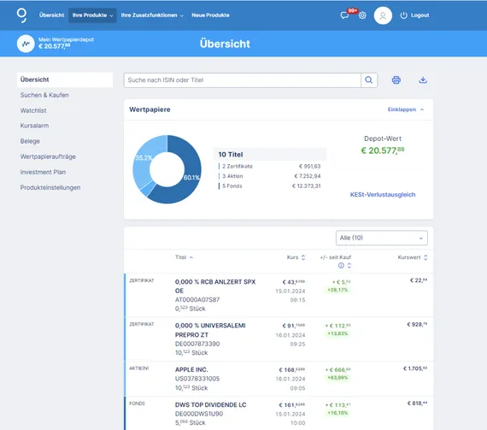Open Watchlist in the sidebar
This screenshot has height=430, width=487.
(x=33, y=110)
